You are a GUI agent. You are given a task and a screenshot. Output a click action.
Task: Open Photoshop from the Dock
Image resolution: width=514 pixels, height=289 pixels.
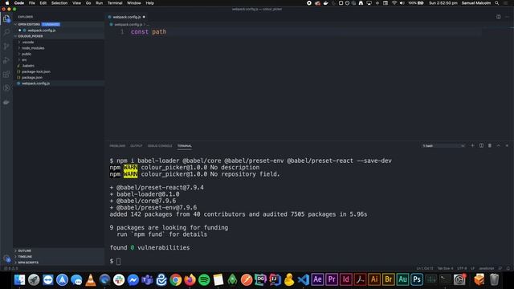click(417, 280)
